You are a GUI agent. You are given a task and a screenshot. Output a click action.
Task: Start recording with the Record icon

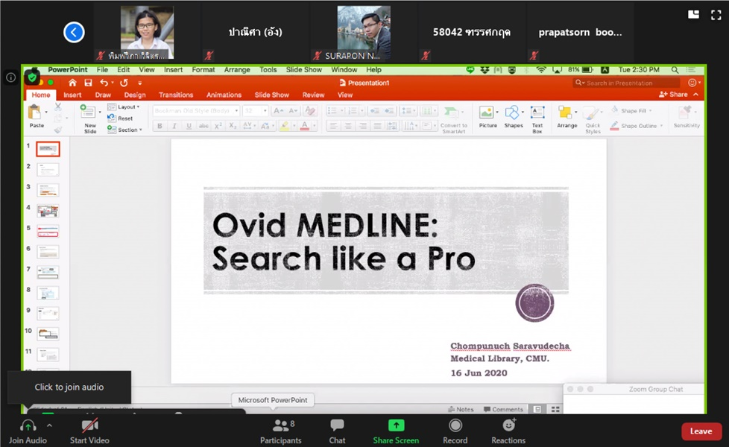[x=455, y=426]
